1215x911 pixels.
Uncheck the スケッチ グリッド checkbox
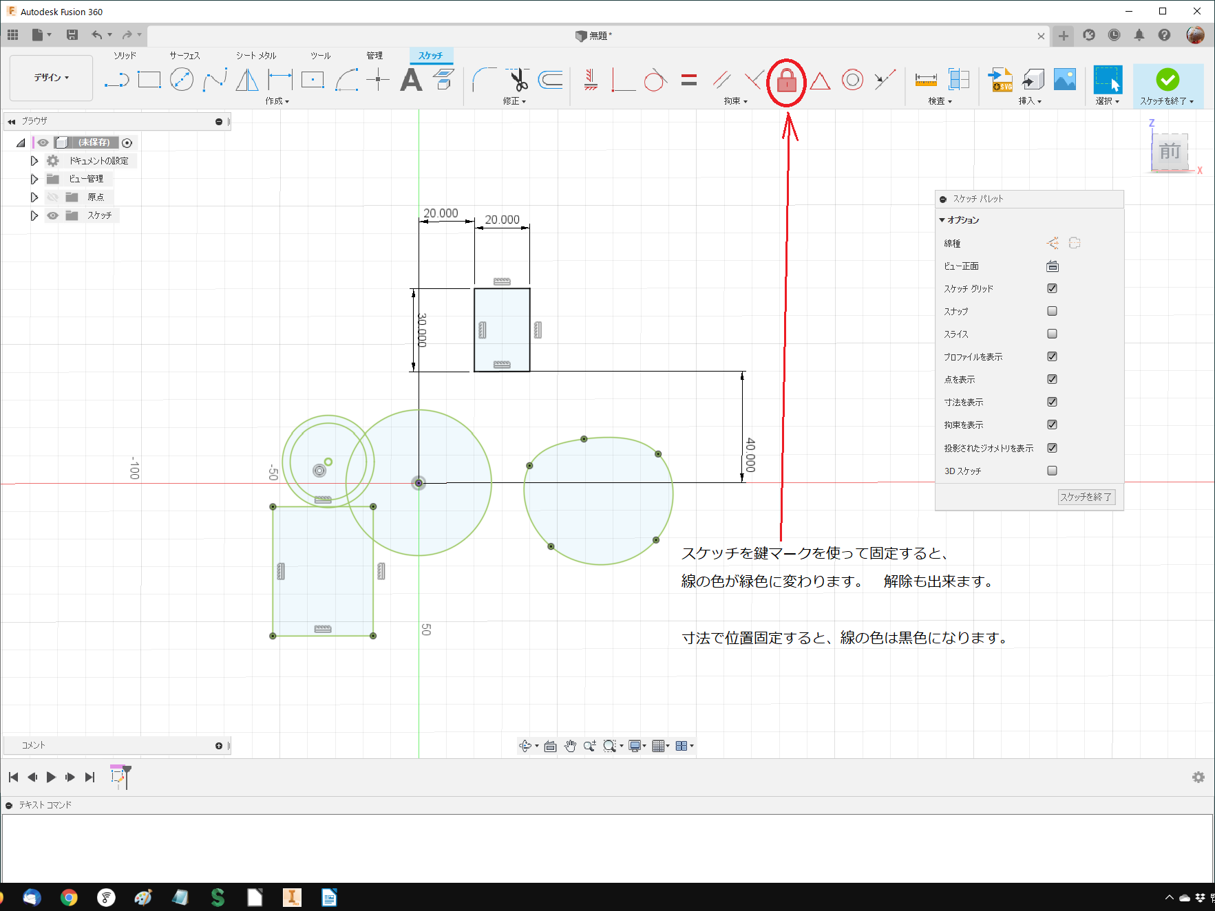tap(1052, 288)
